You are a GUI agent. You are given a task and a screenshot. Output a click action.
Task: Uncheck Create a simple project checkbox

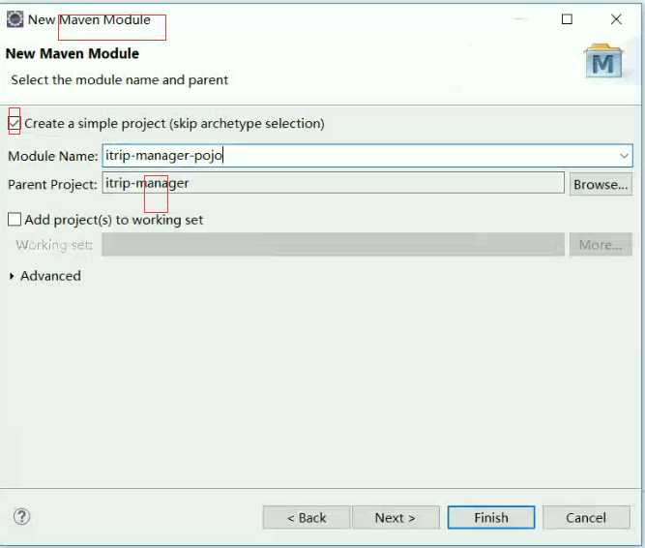click(x=15, y=123)
